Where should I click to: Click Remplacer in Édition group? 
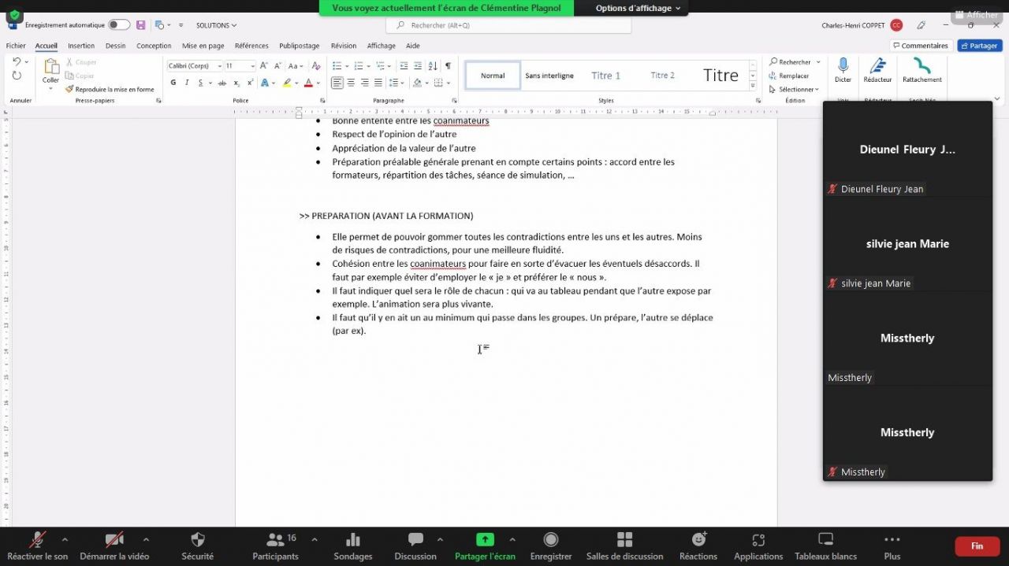[789, 76]
